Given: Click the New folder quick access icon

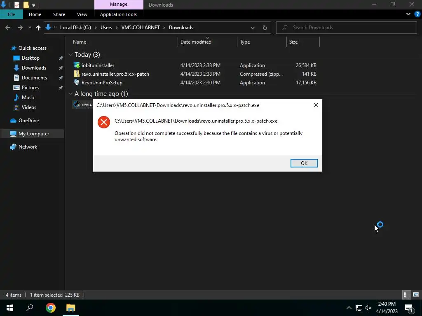Looking at the screenshot, I should tap(26, 5).
